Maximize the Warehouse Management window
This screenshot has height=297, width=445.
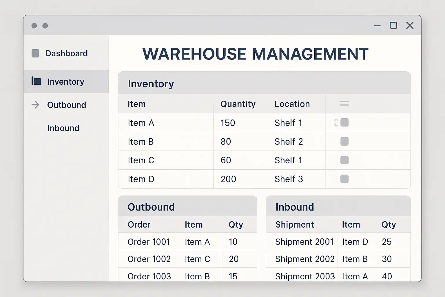393,26
